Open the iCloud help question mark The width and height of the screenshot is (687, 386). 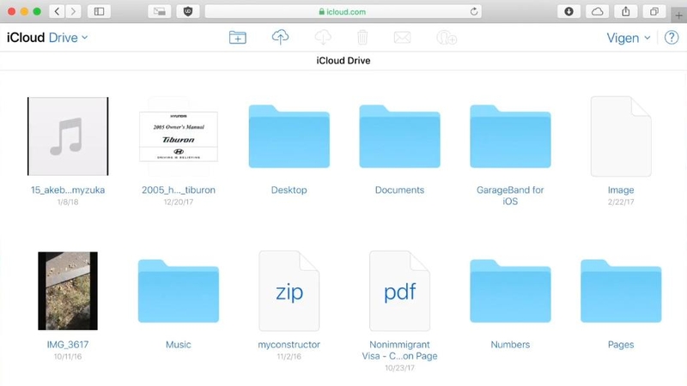click(672, 38)
